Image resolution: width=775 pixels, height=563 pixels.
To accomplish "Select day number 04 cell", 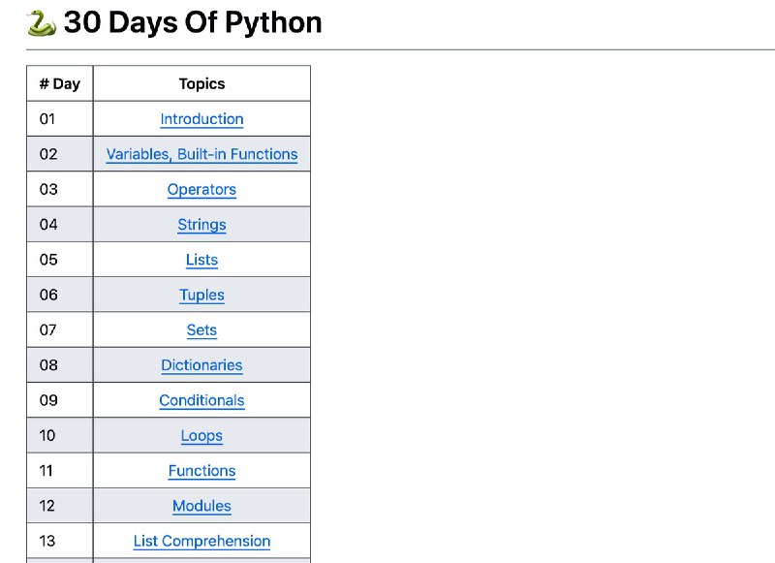I will pos(60,225).
